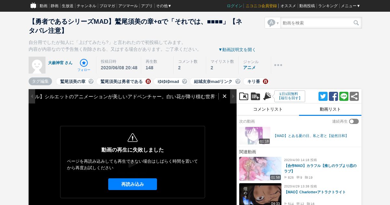390x205 pixels.
Task: Switch to the 動画リスト tab
Action: (x=330, y=109)
